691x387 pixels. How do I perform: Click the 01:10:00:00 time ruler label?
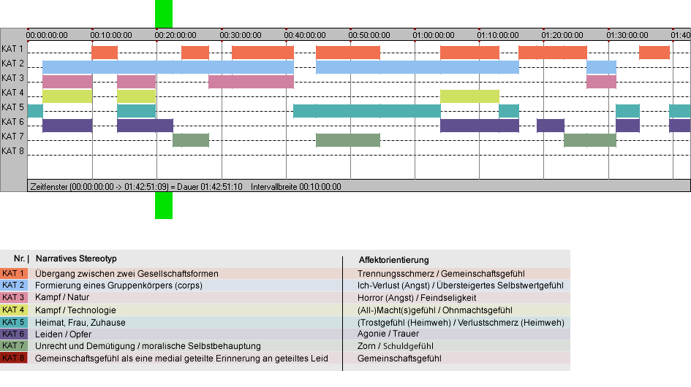[x=497, y=35]
